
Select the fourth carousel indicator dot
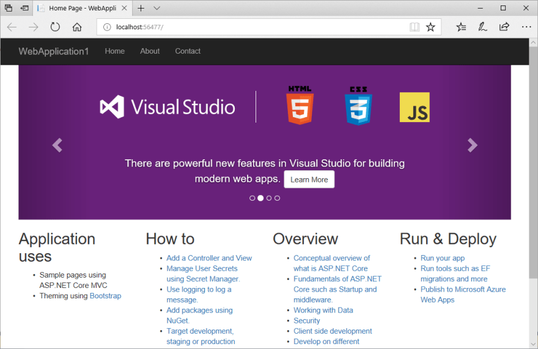click(x=277, y=198)
